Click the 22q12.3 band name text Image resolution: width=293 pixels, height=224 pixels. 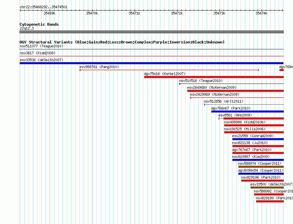coord(27,28)
